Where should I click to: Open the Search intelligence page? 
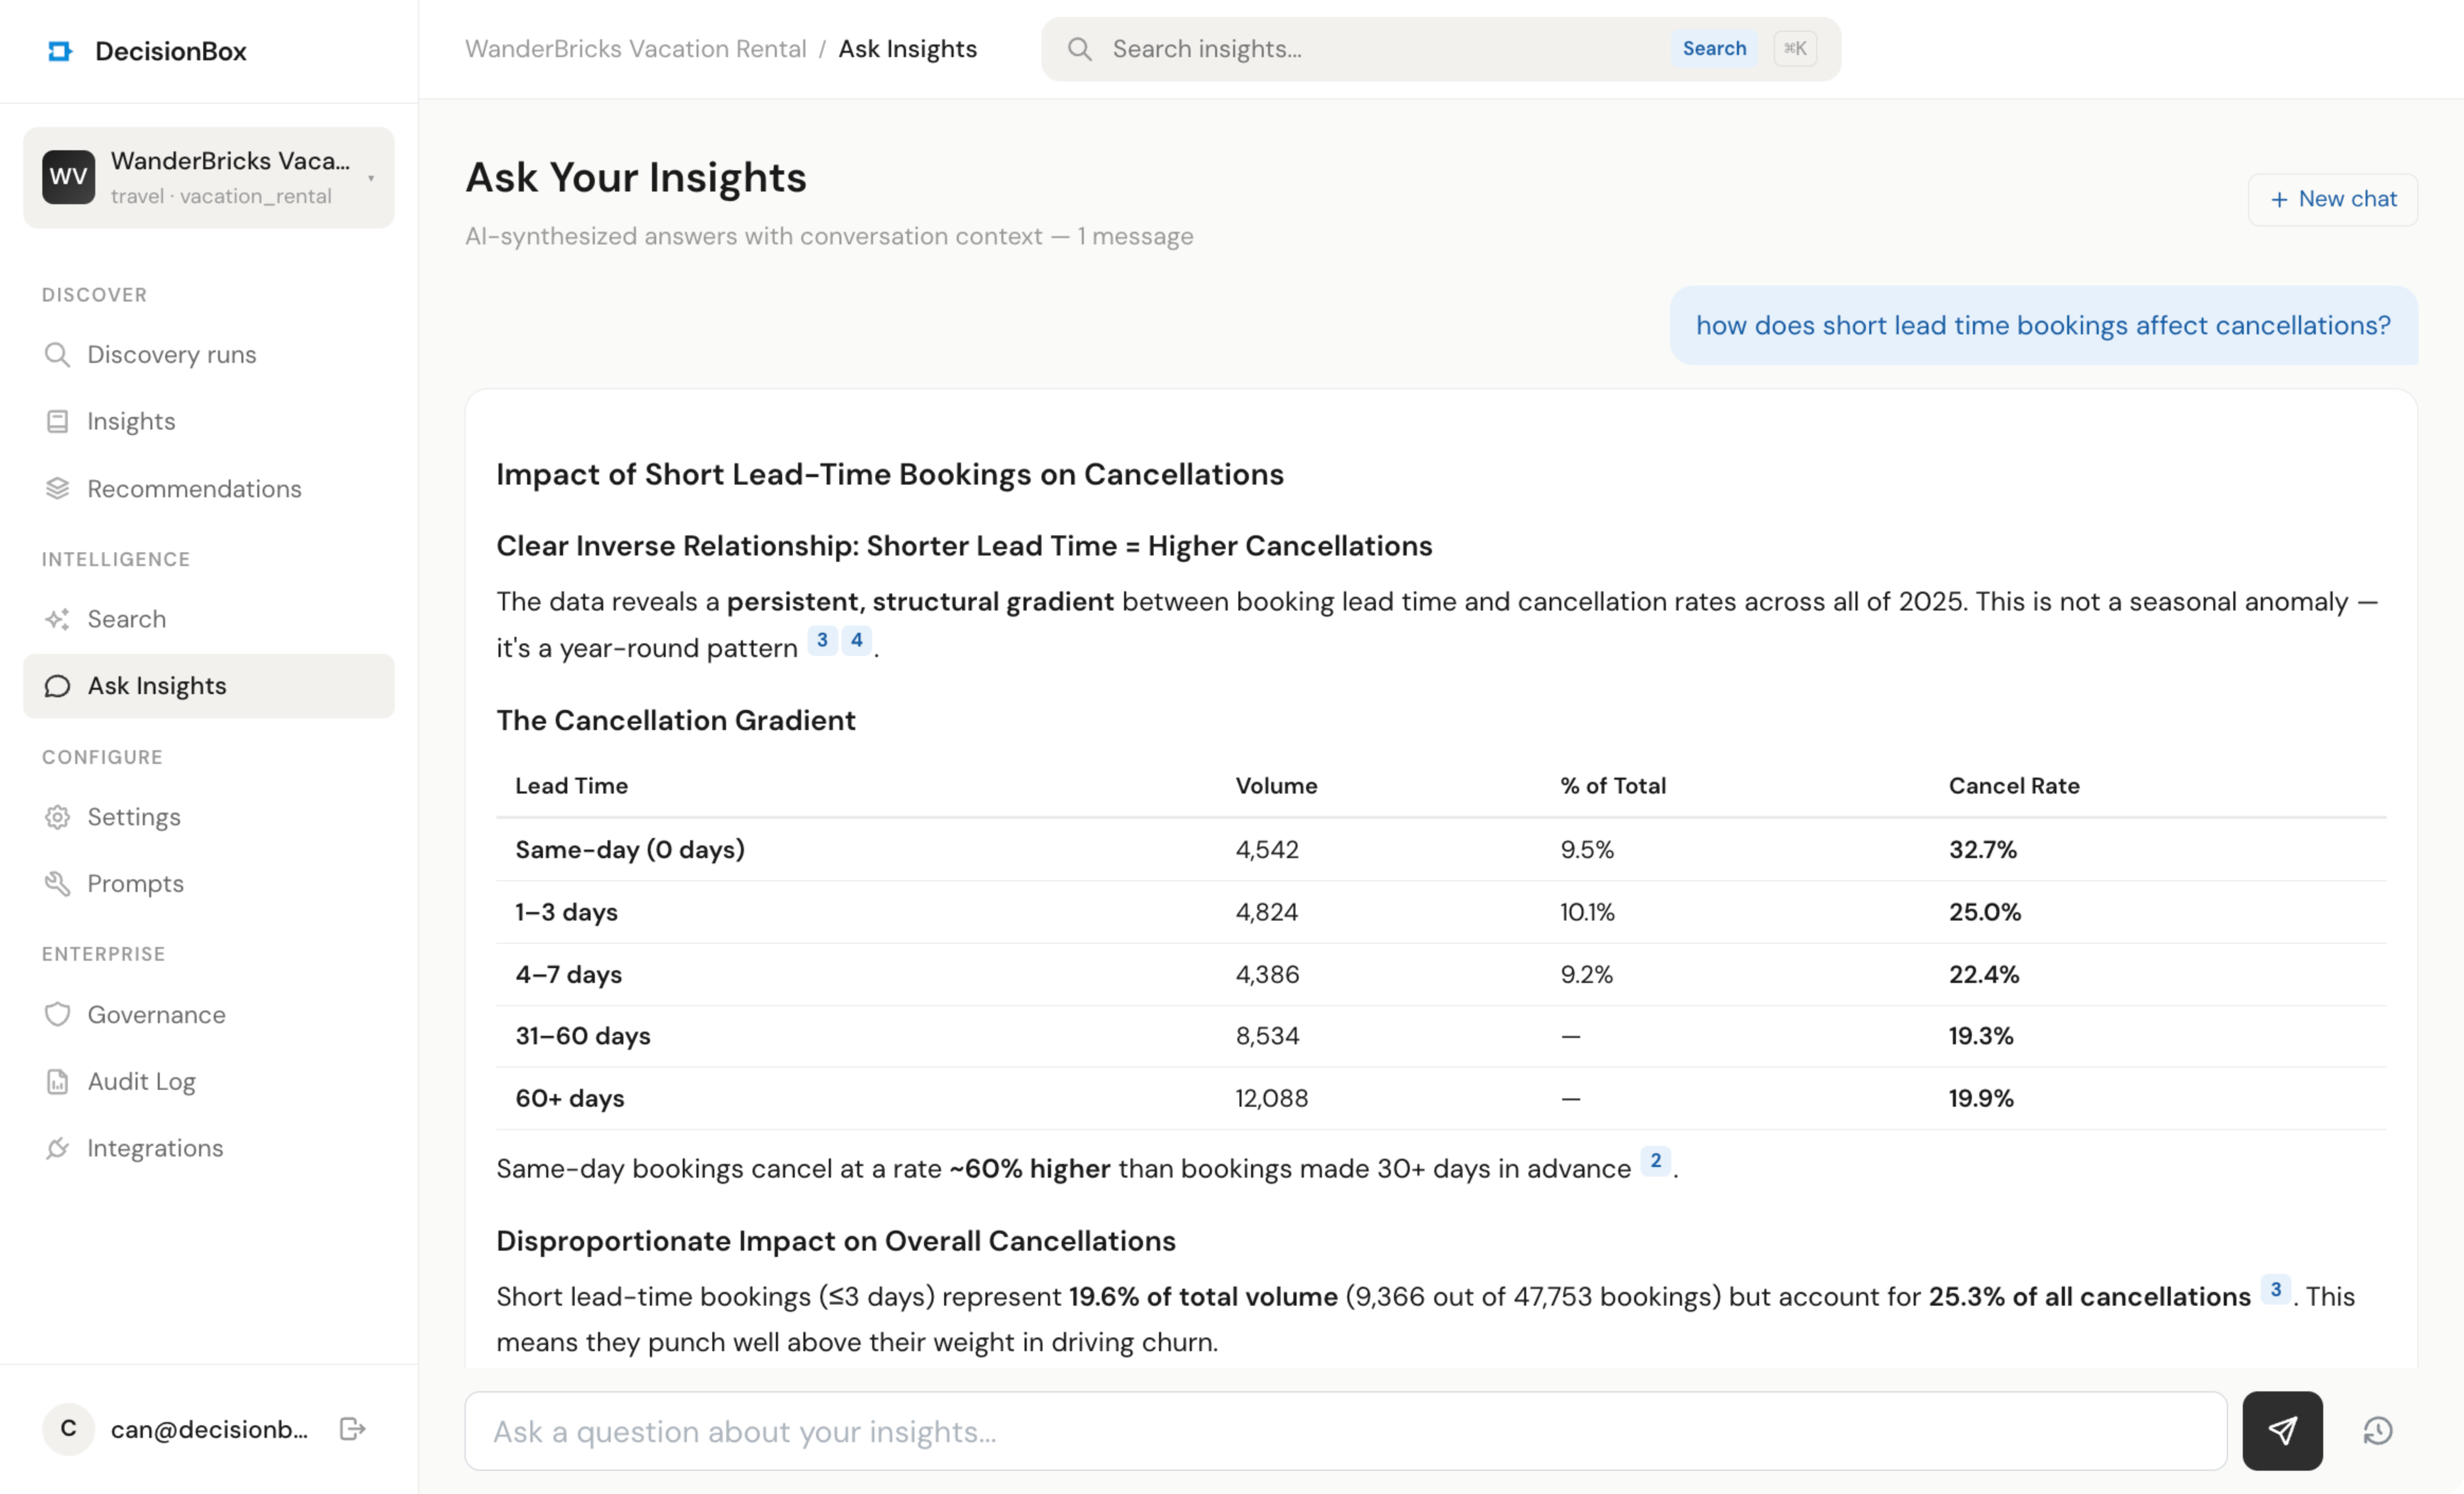coord(126,619)
